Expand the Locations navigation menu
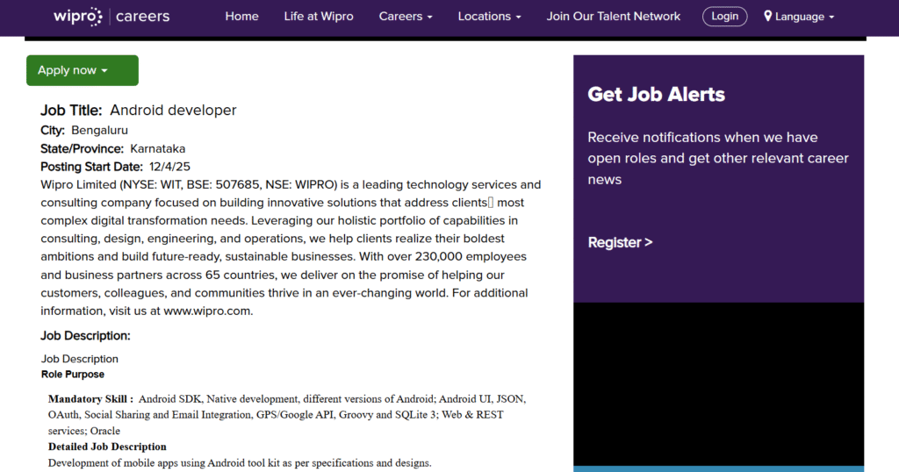 pos(489,17)
